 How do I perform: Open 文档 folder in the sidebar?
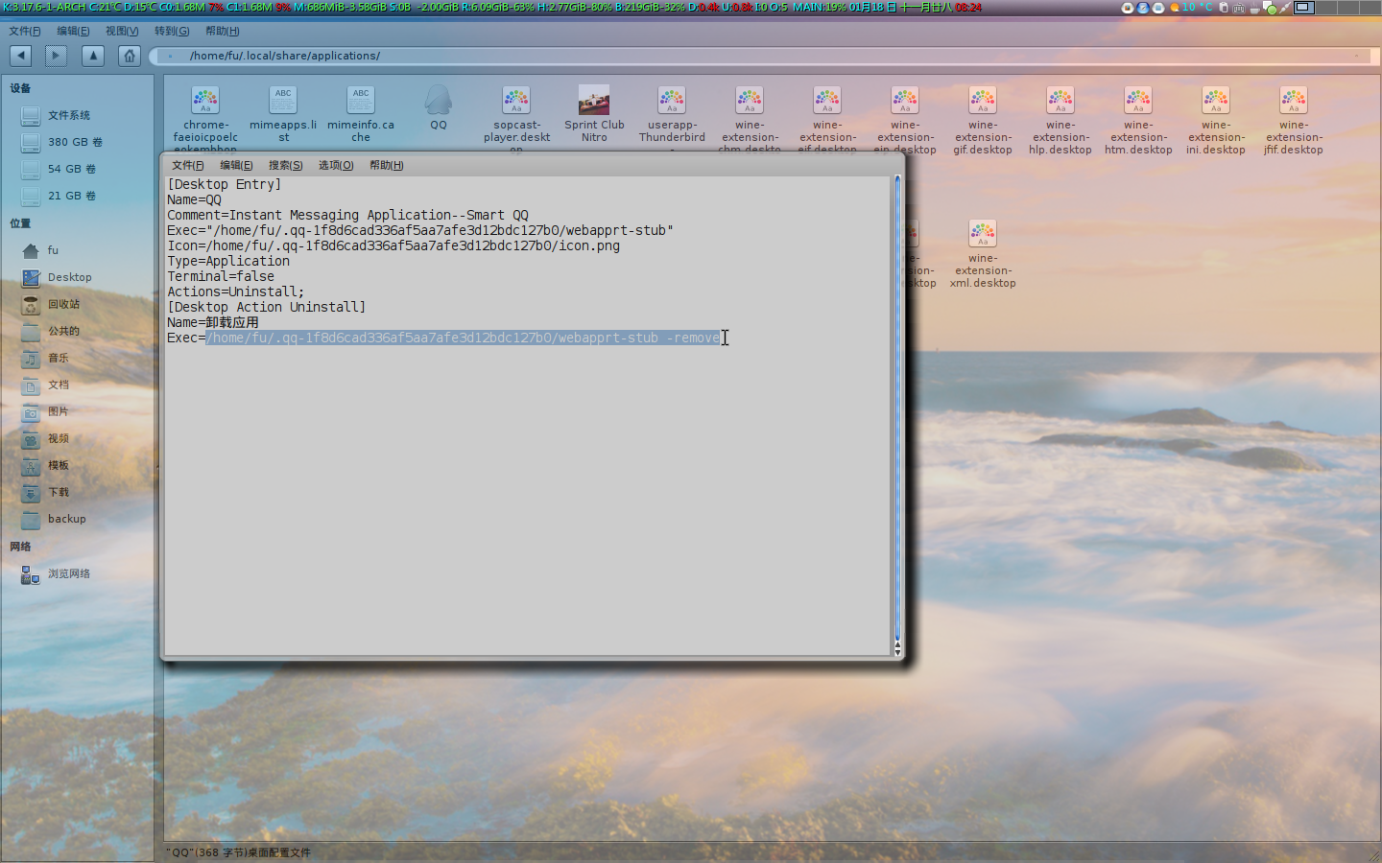click(x=77, y=385)
